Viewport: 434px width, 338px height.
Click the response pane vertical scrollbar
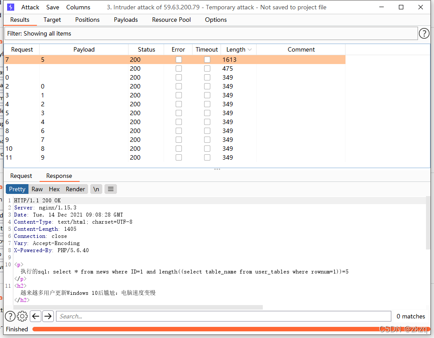(x=428, y=222)
